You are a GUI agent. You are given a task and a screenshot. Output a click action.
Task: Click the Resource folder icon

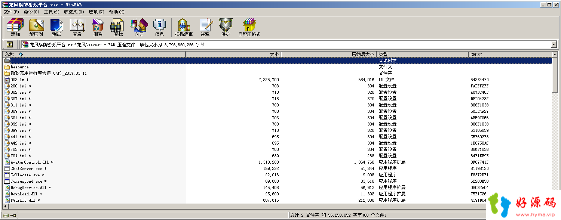(7, 67)
